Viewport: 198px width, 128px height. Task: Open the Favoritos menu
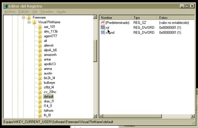point(47,12)
